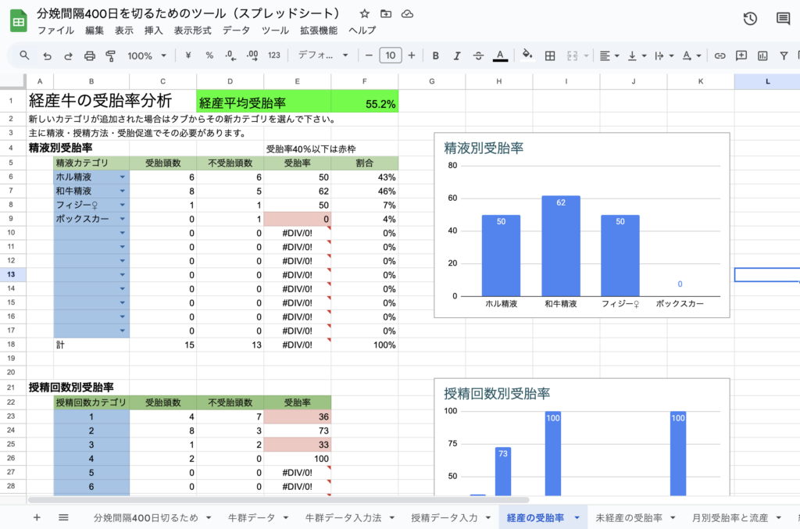Click the insert link icon
This screenshot has height=529, width=800.
[x=720, y=55]
